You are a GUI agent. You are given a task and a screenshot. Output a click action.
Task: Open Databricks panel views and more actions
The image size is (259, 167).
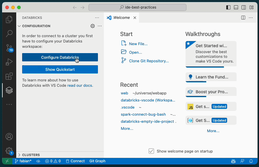(x=97, y=18)
